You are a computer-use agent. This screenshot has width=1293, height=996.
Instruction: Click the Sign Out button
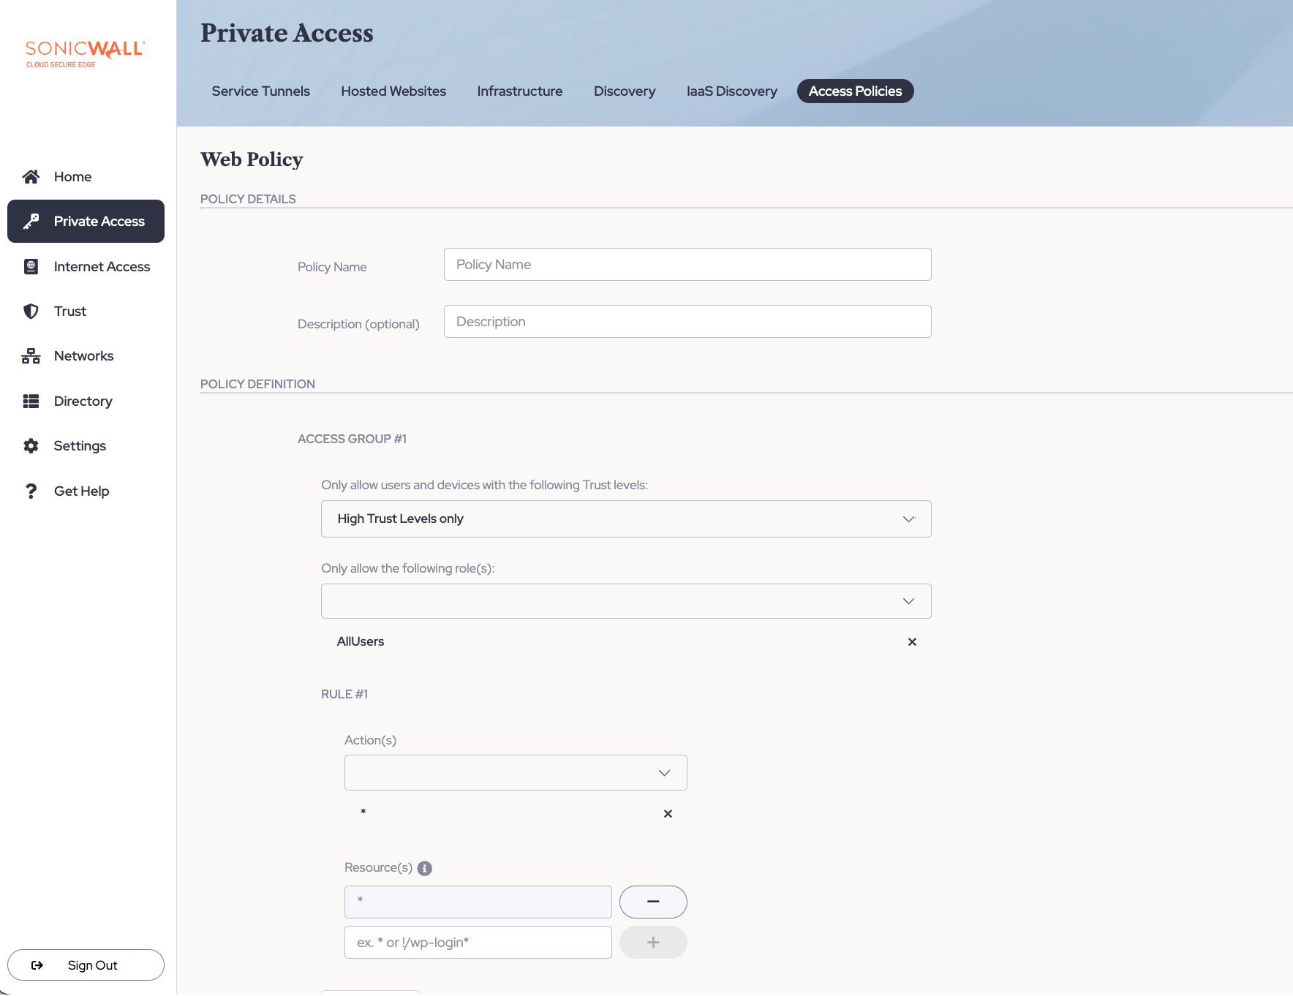coord(86,965)
